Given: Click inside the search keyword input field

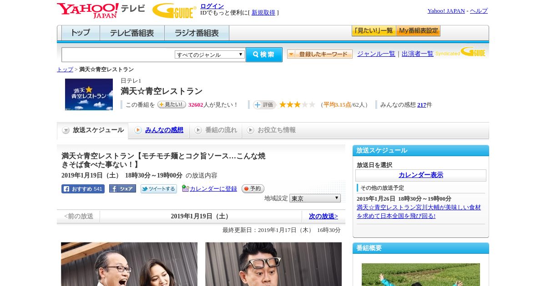Looking at the screenshot, I should [x=118, y=55].
